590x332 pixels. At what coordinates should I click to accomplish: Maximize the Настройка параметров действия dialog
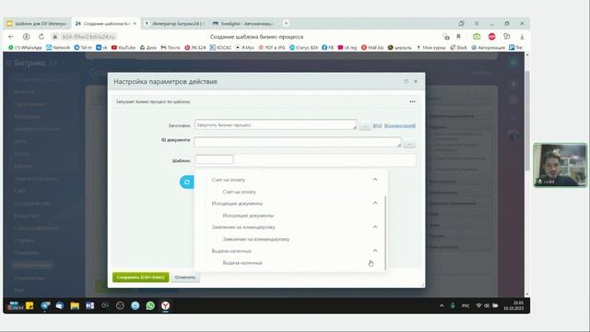pos(406,81)
